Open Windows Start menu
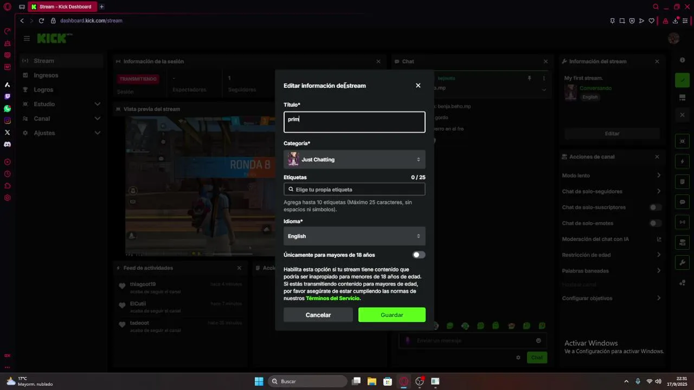Screen dimensions: 694x390 click(259, 381)
